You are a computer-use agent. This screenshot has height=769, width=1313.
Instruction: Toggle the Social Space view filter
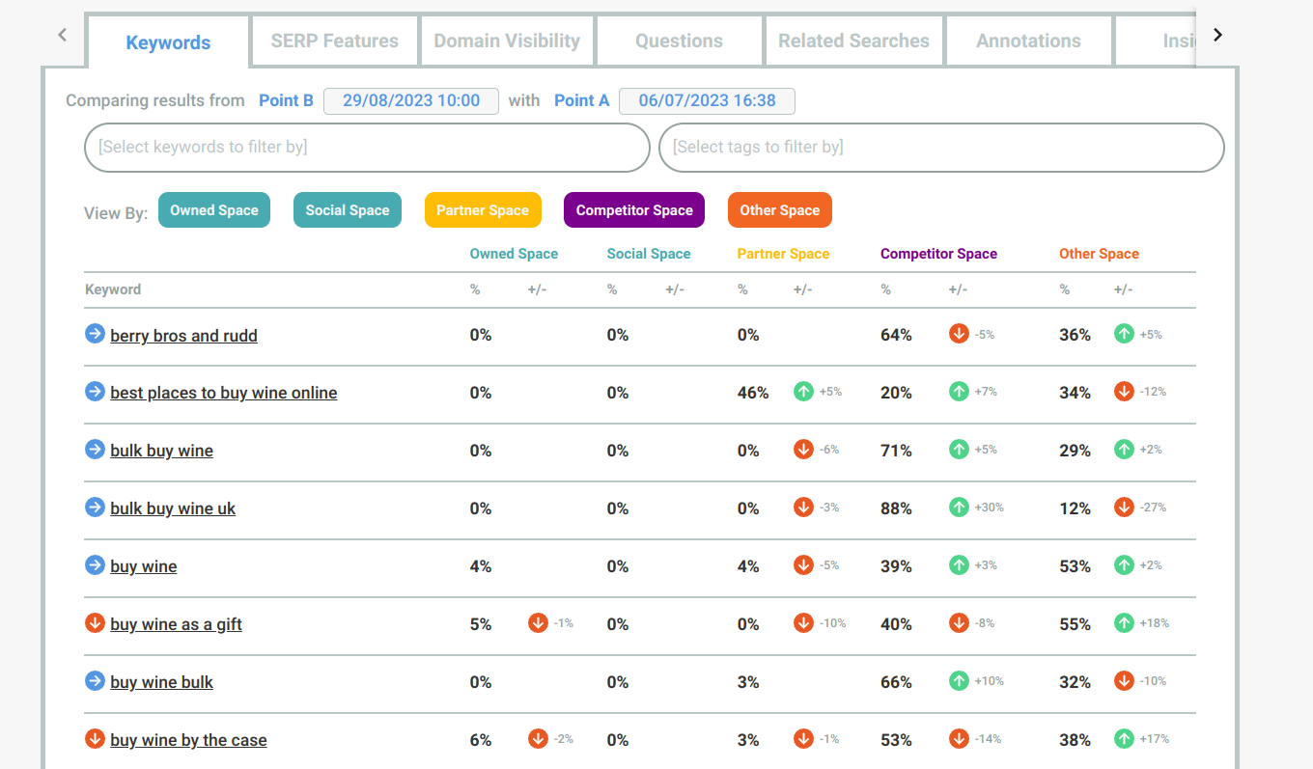[348, 210]
